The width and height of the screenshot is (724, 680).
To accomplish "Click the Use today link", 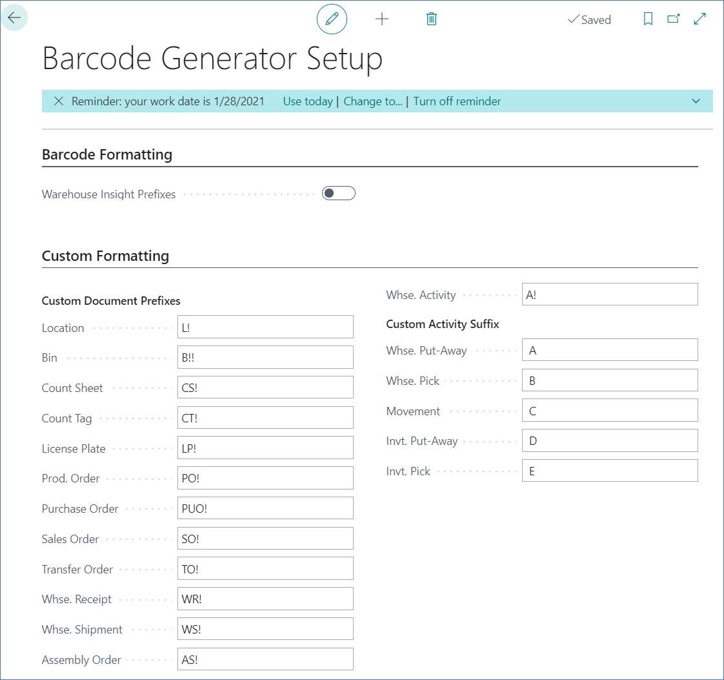I will (308, 101).
